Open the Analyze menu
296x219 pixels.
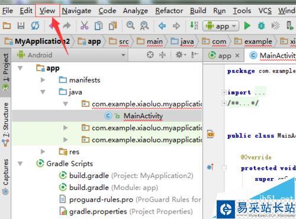click(x=136, y=11)
